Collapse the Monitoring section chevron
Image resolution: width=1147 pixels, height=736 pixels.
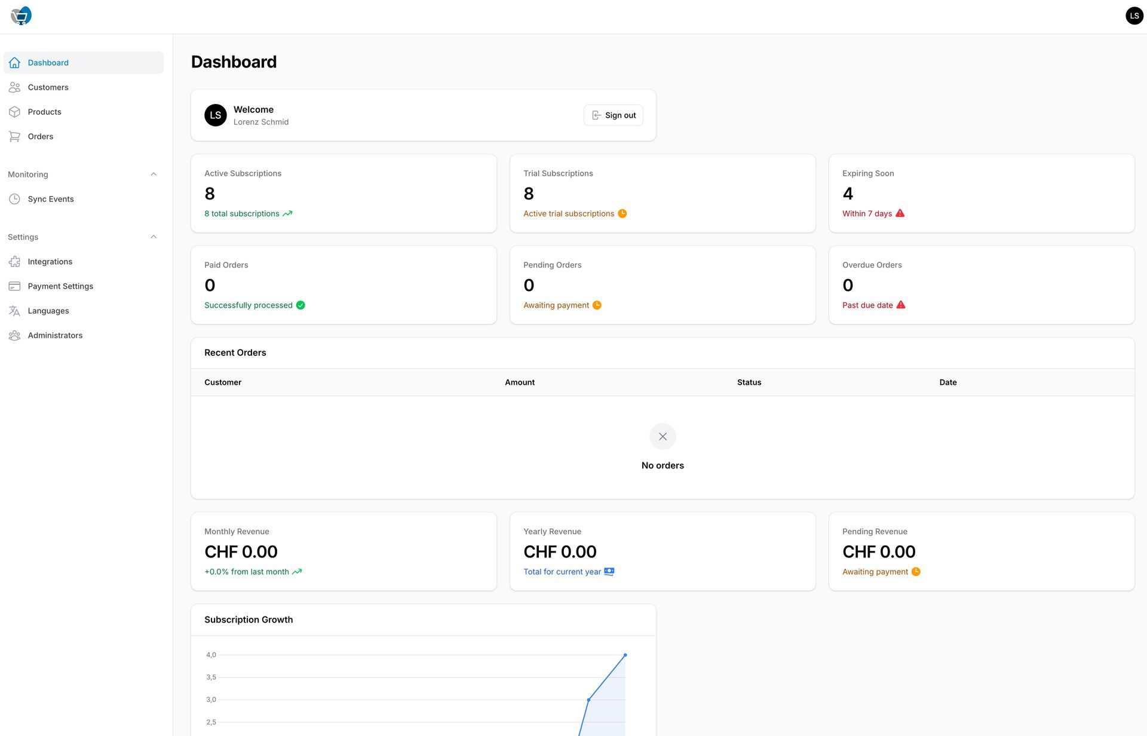154,174
